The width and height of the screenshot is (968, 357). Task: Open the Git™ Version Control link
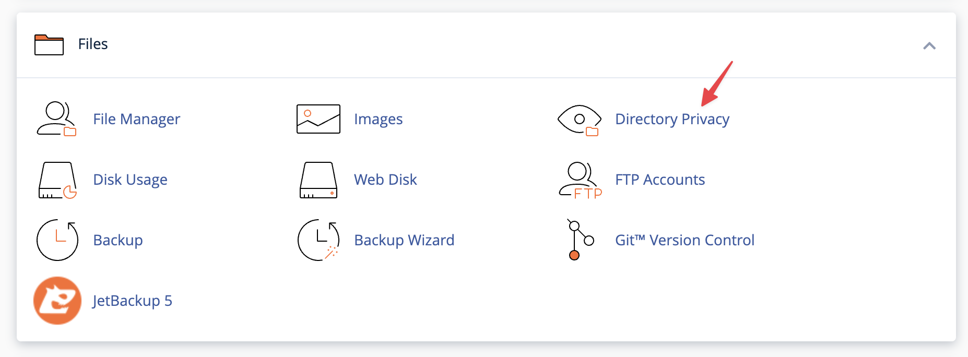click(685, 240)
